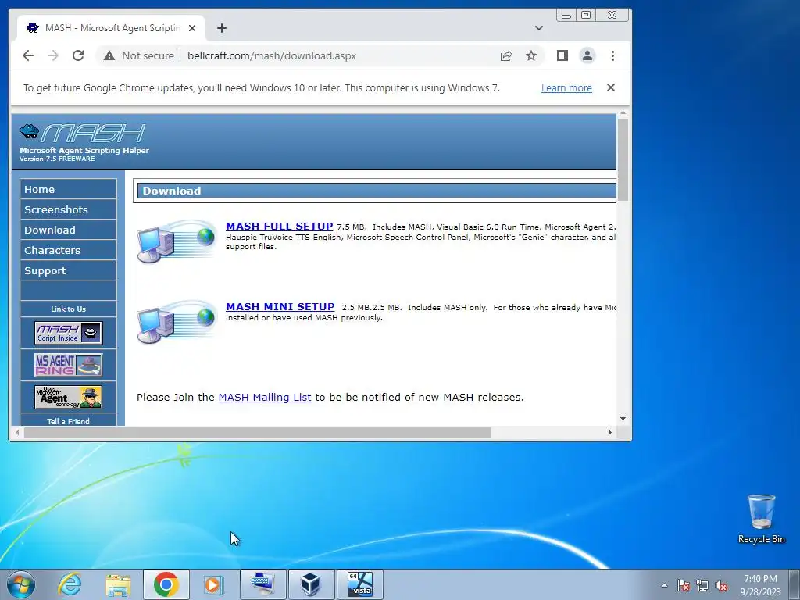Select the MASH browser tab
This screenshot has width=800, height=600.
(111, 28)
